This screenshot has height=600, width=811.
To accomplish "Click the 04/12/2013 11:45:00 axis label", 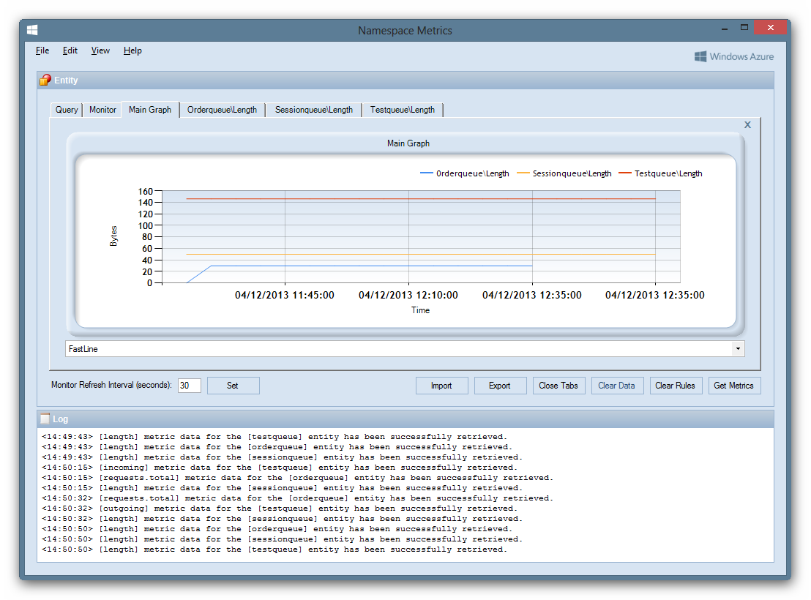I will 285,295.
